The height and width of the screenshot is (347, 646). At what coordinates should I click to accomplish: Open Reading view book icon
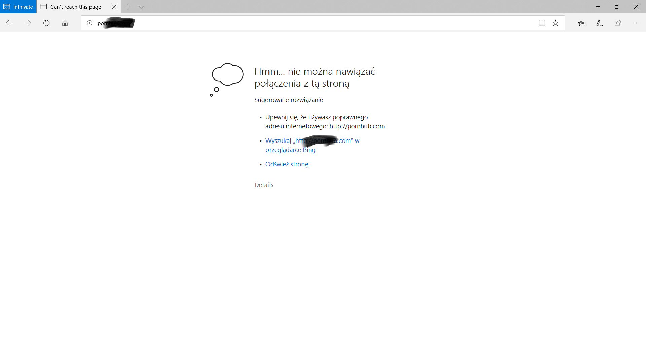click(x=542, y=23)
